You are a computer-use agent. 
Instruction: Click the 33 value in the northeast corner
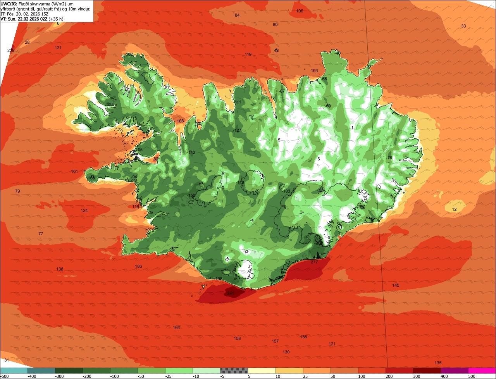coord(463,26)
